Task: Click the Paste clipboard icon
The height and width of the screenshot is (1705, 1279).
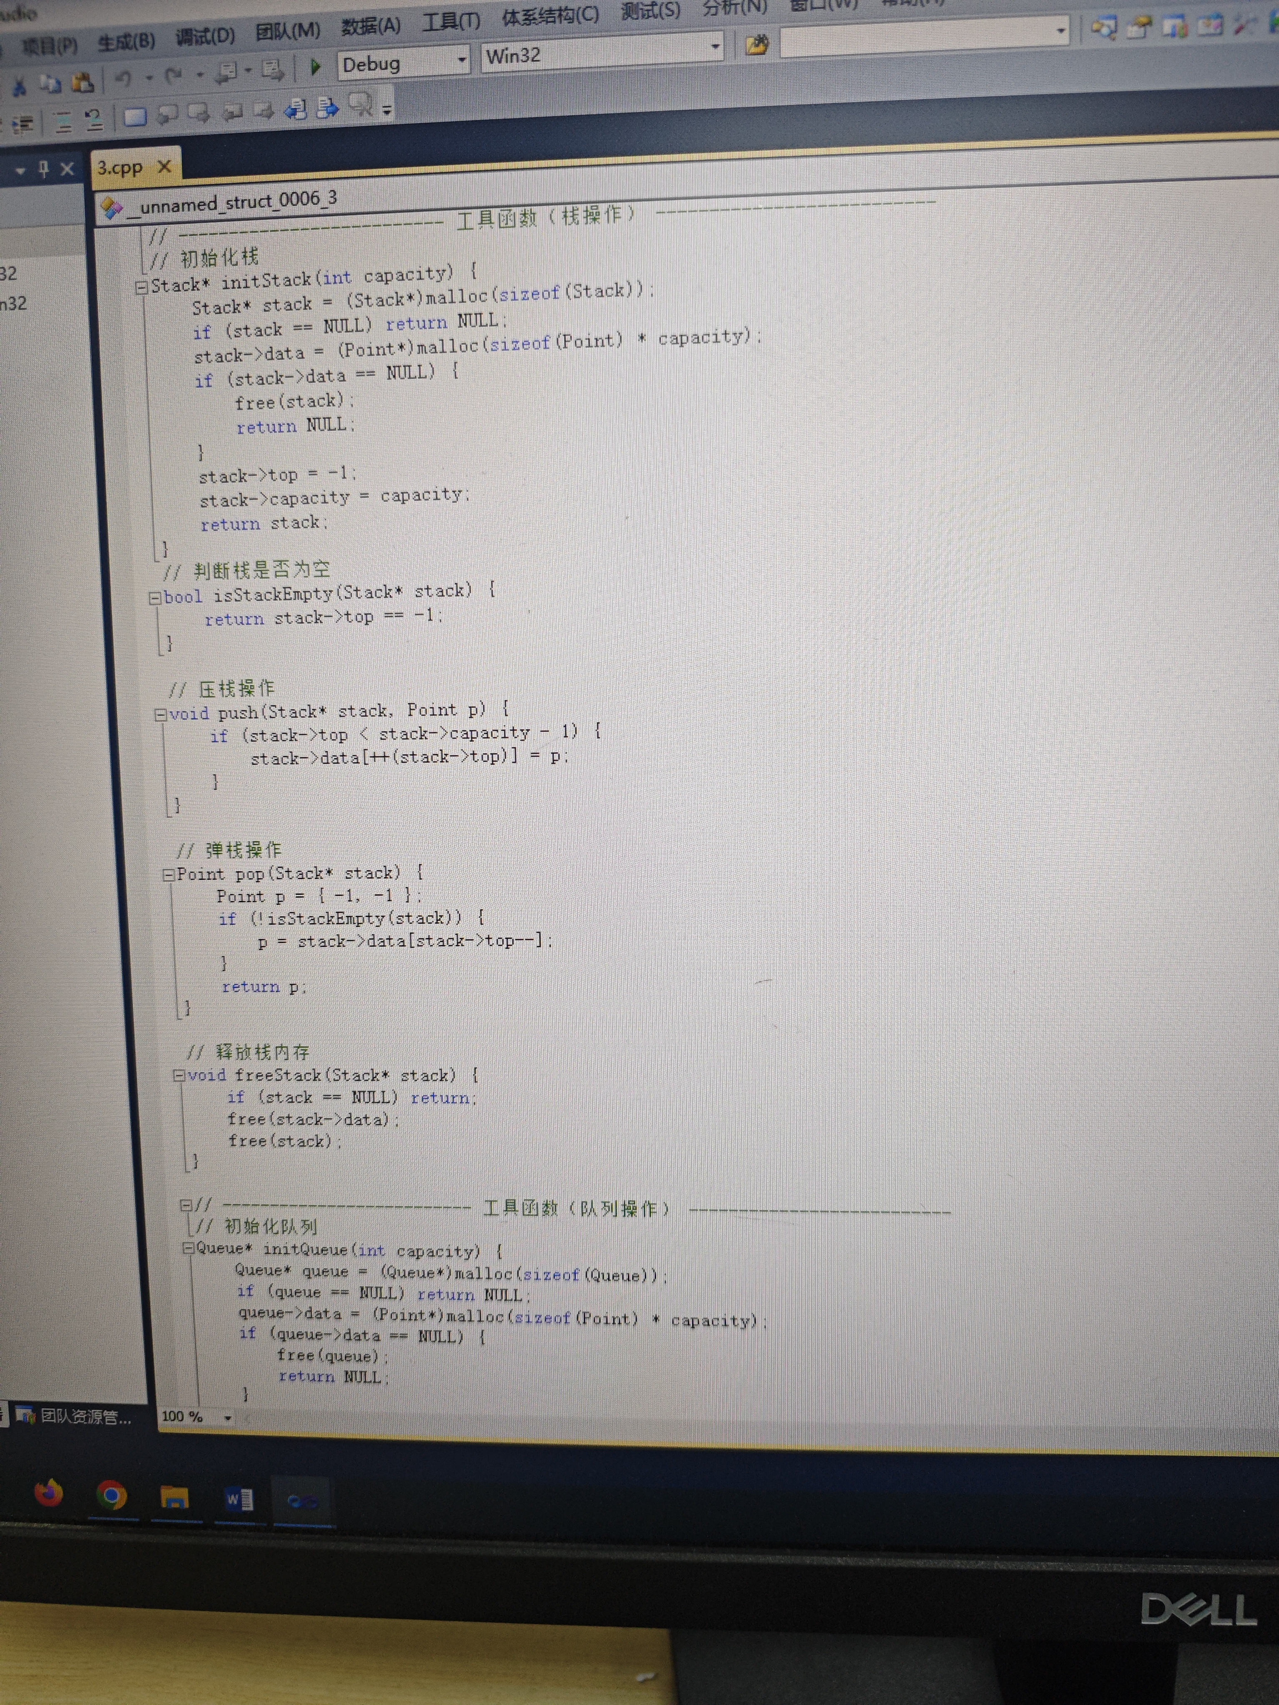Action: tap(82, 82)
